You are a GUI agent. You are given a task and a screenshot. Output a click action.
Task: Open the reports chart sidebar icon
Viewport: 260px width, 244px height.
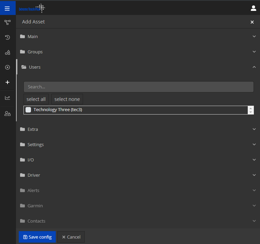7,98
